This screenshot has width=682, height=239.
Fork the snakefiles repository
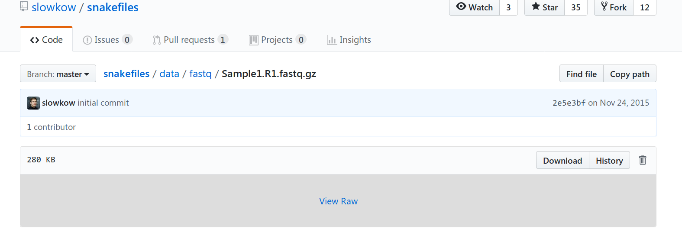point(614,7)
